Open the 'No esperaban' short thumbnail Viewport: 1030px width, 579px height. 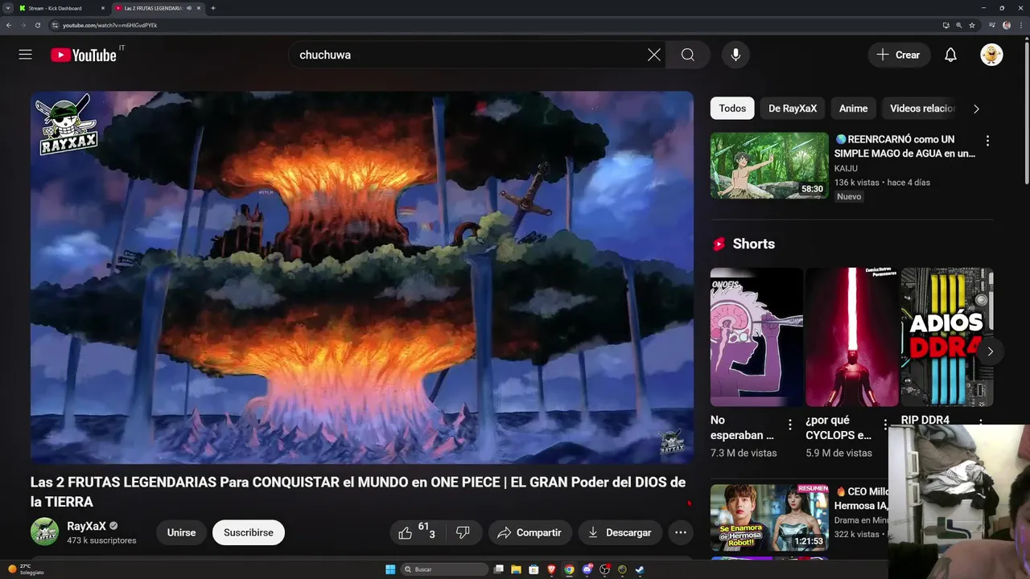click(x=756, y=337)
